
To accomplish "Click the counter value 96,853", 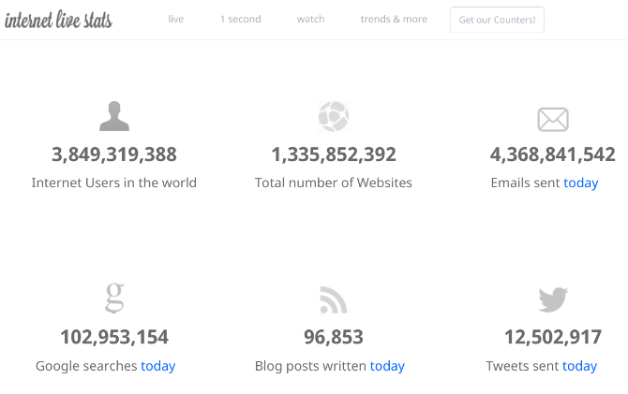I will [334, 338].
